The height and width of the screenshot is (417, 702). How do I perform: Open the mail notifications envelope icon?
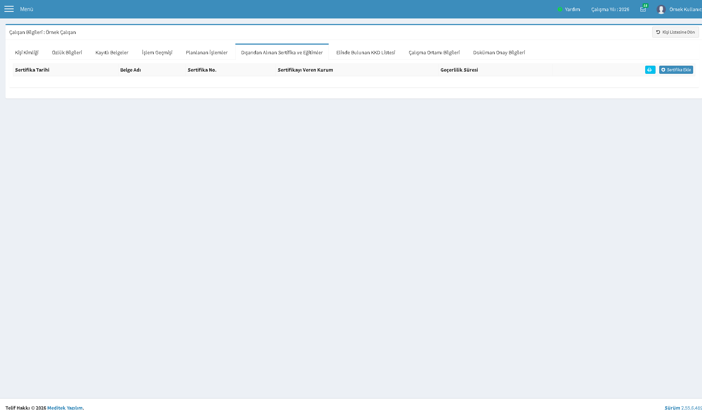(x=643, y=9)
